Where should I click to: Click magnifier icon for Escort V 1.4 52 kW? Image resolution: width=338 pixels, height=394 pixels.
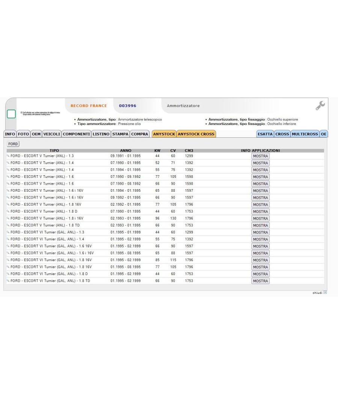point(8,163)
